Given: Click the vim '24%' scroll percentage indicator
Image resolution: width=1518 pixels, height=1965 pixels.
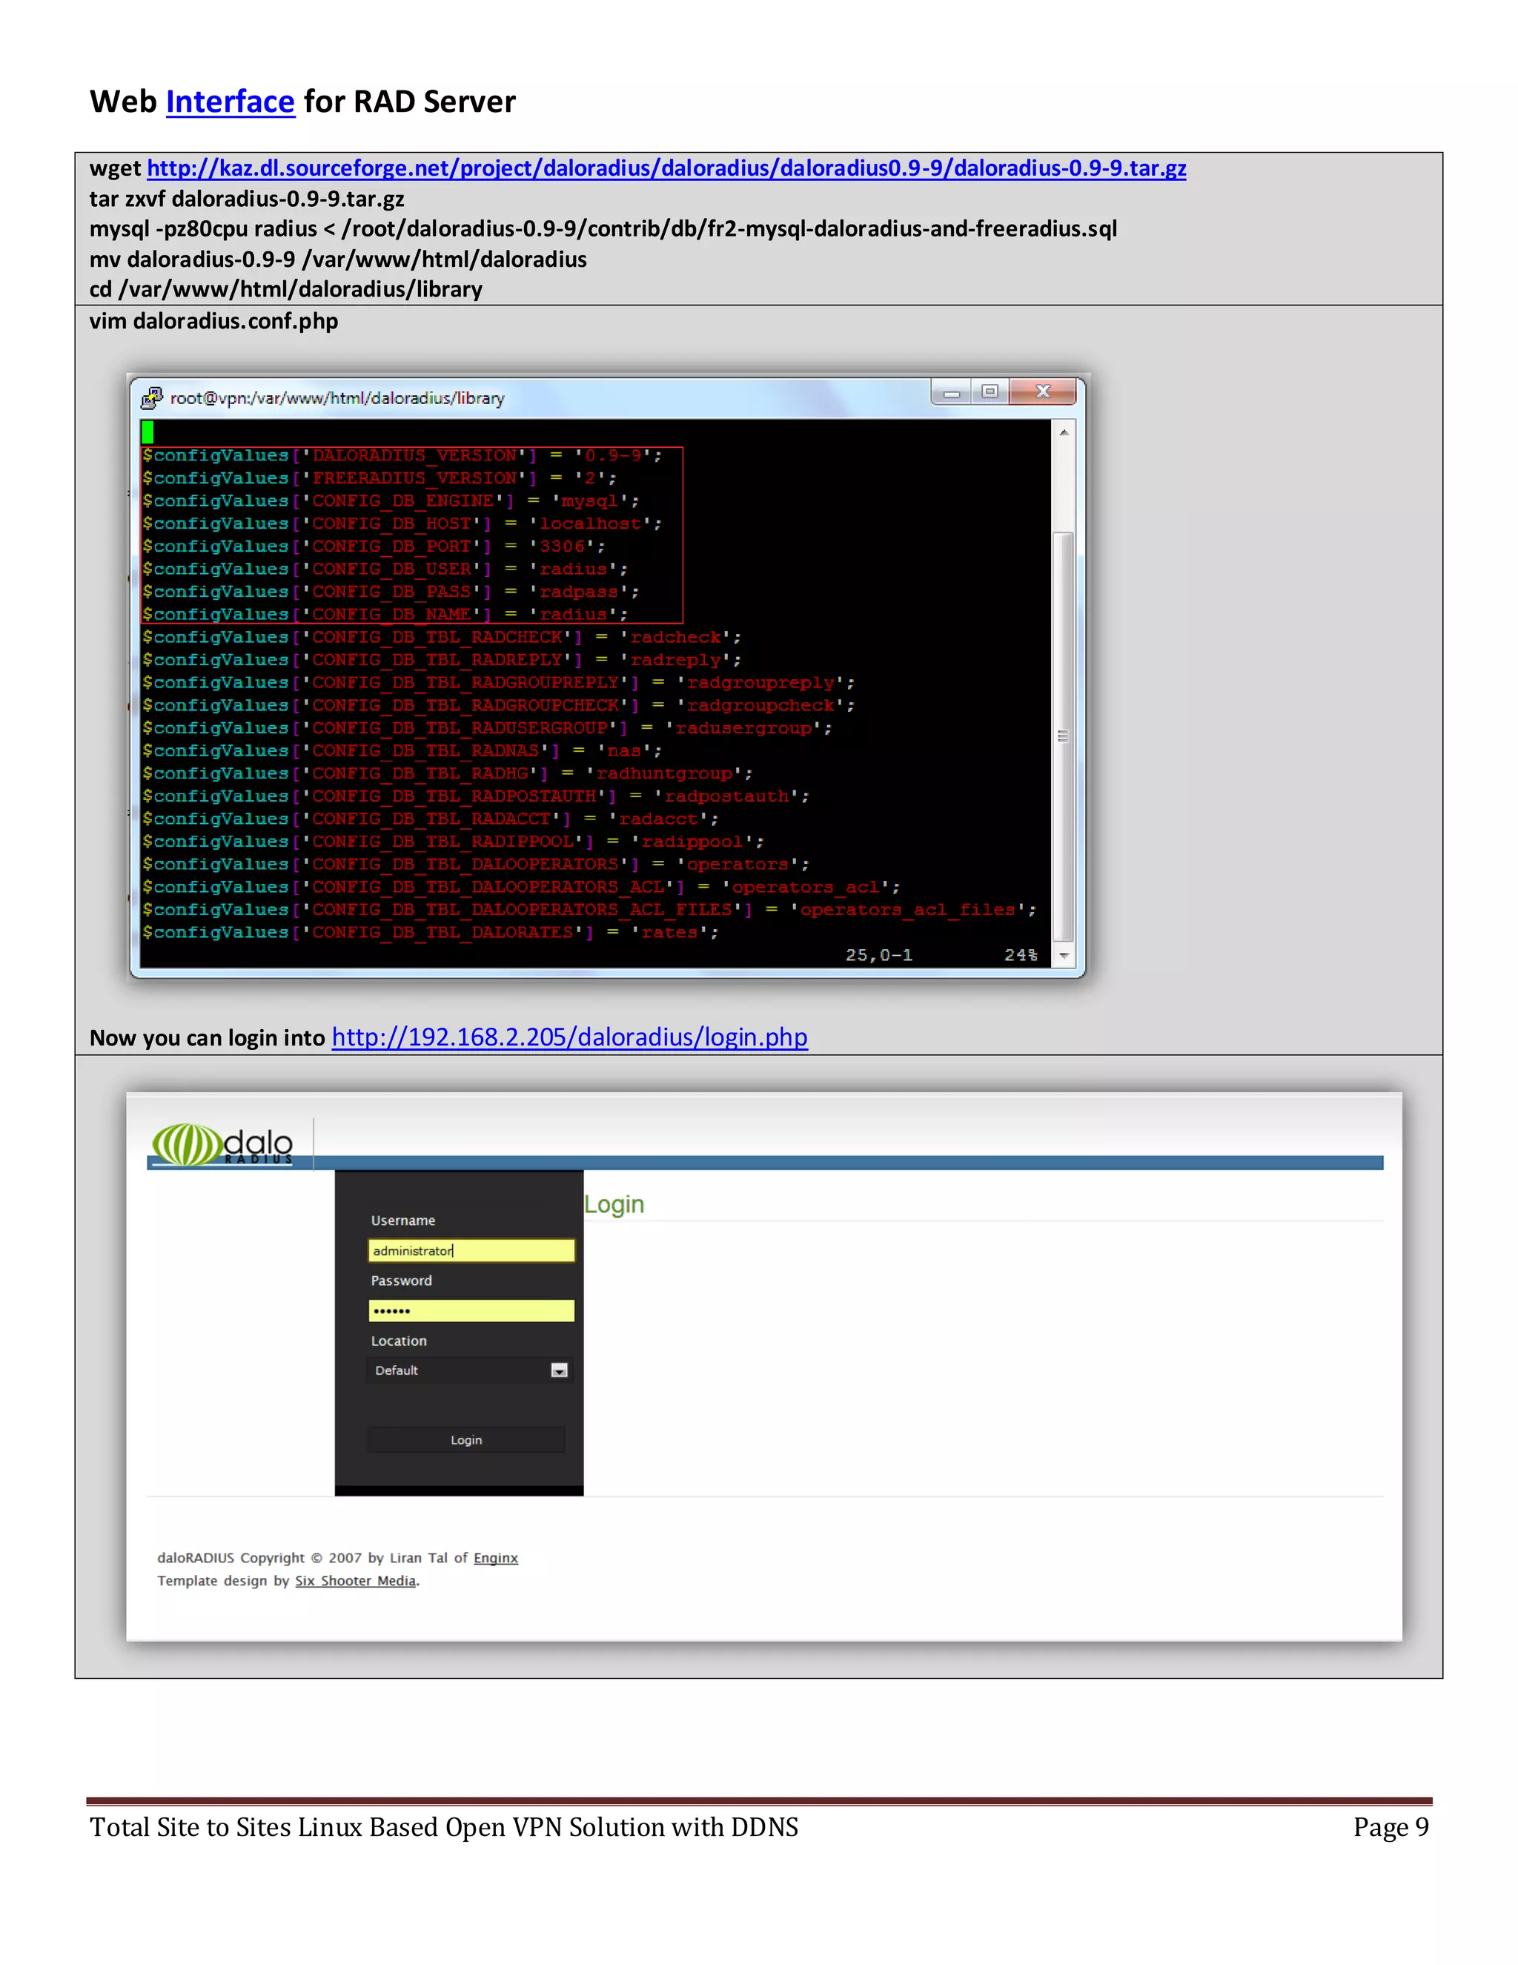Looking at the screenshot, I should click(1021, 956).
